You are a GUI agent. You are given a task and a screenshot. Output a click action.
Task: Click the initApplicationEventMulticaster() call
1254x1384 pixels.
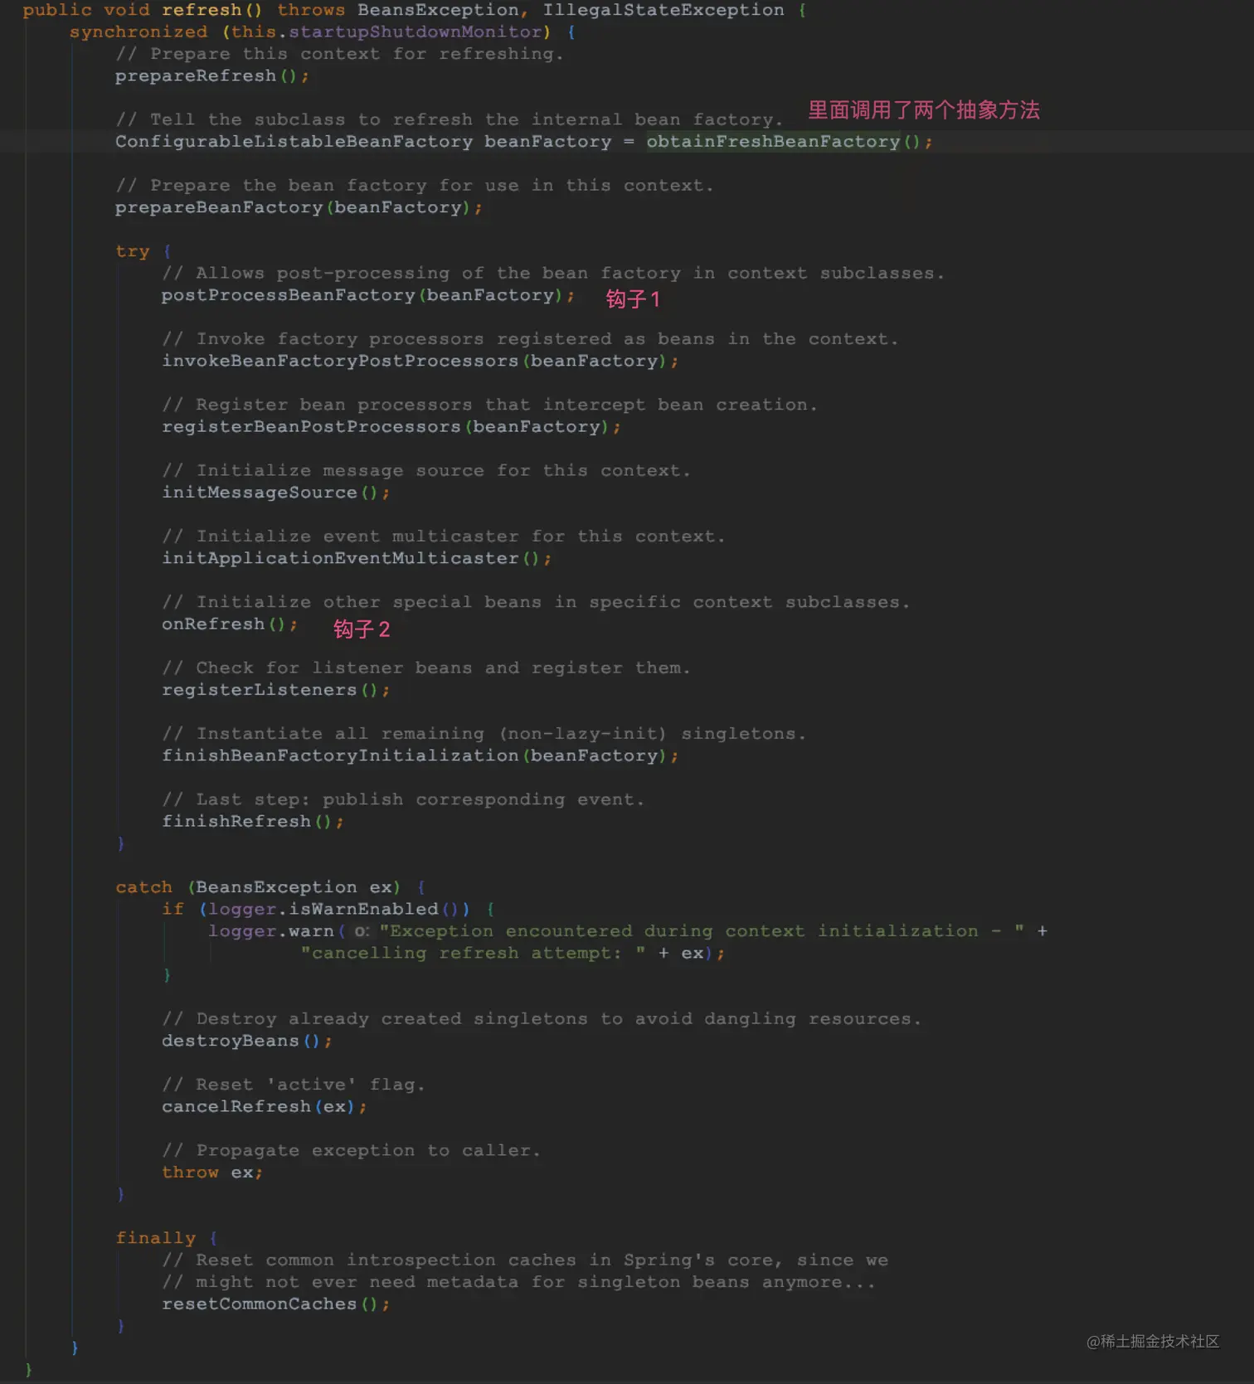[356, 558]
